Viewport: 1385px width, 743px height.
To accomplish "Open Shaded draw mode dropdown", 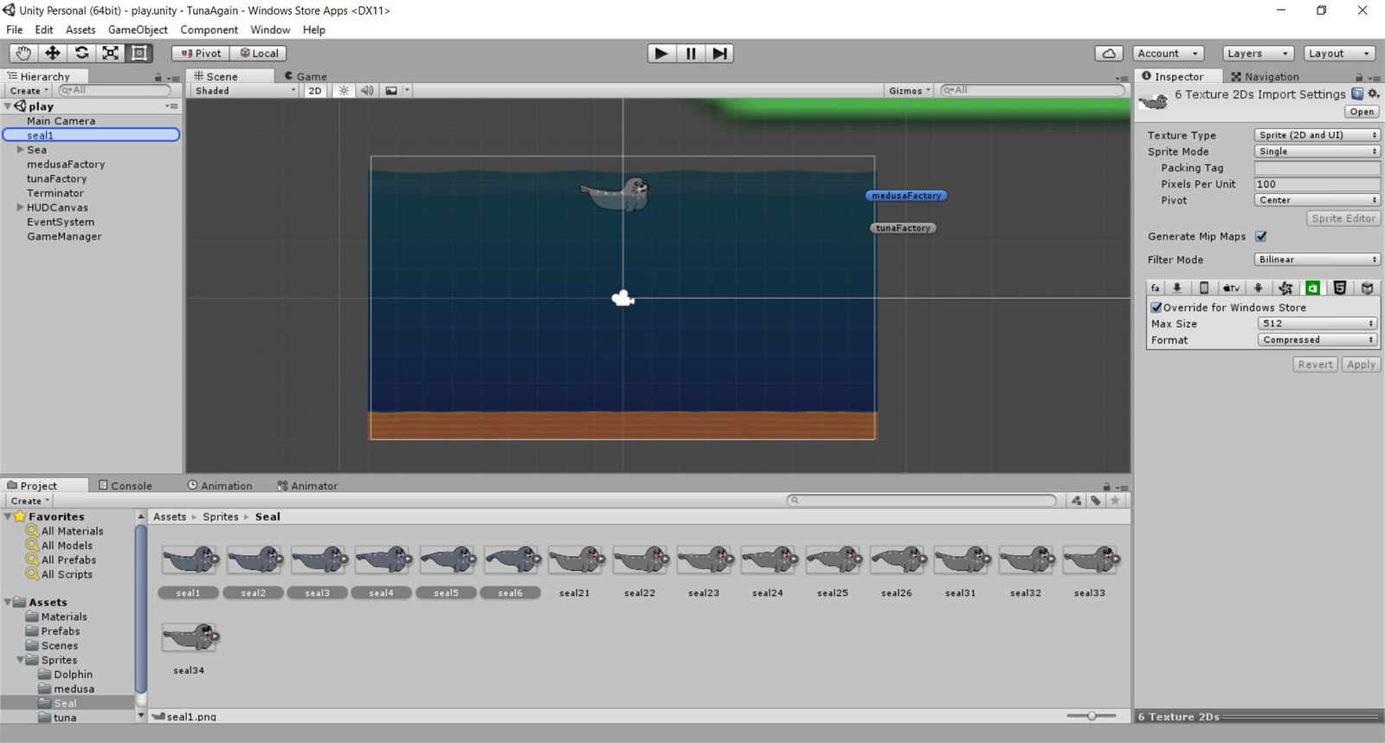I will [245, 90].
